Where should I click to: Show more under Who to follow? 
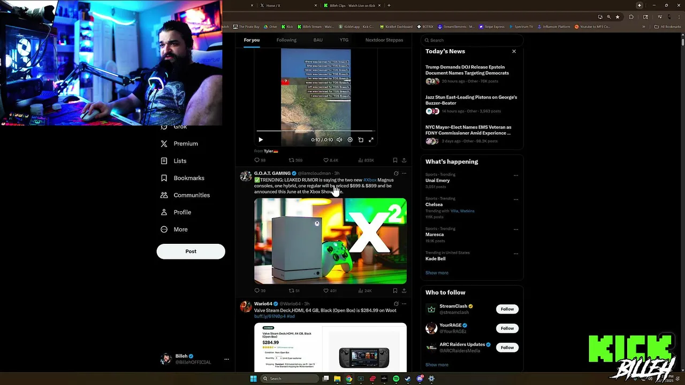437,365
